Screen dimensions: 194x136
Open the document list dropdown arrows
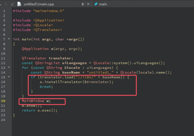coord(83,4)
